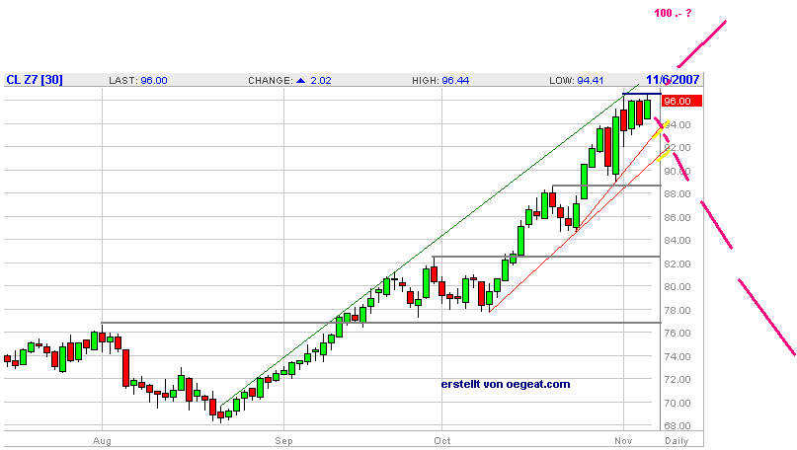Click the pink '100 .- ?' annotation text
This screenshot has height=450, width=797.
point(673,13)
